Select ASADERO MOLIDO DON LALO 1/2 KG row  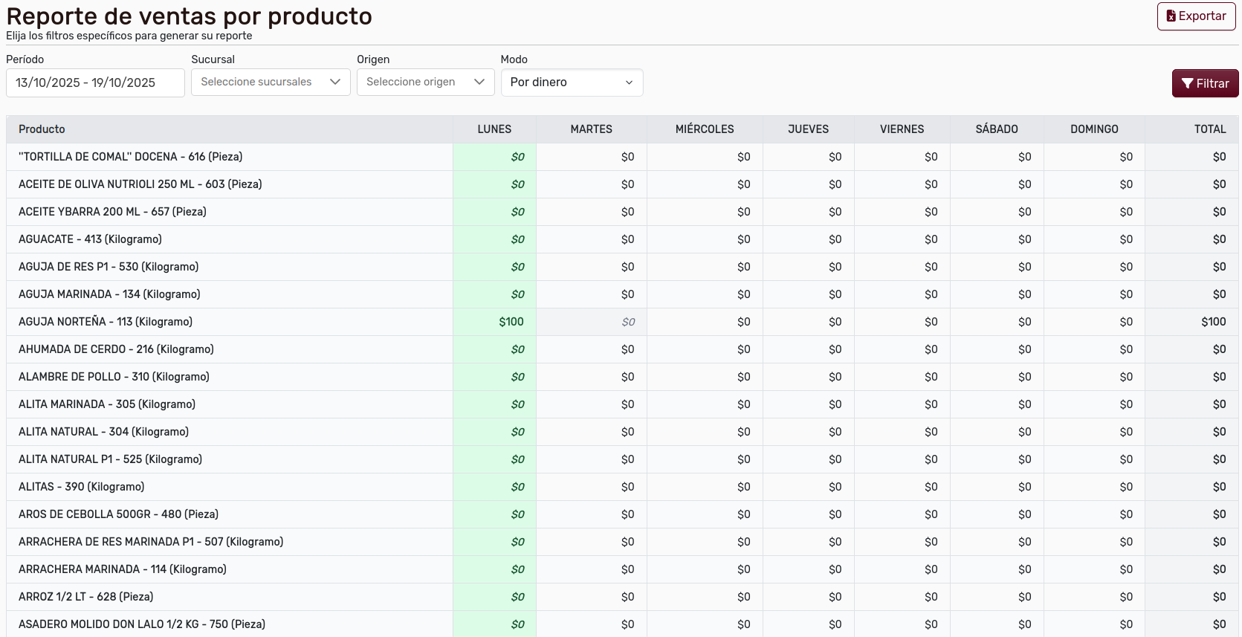622,624
